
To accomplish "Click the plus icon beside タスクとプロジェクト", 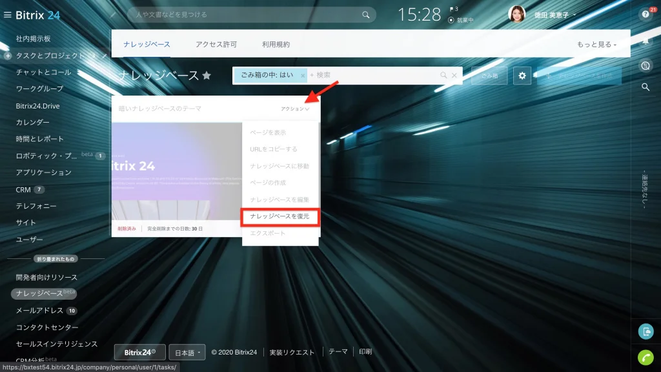I will pyautogui.click(x=8, y=56).
